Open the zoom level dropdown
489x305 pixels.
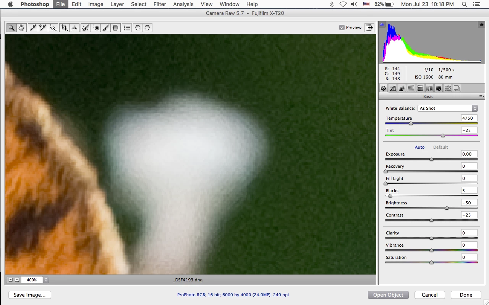tap(46, 280)
